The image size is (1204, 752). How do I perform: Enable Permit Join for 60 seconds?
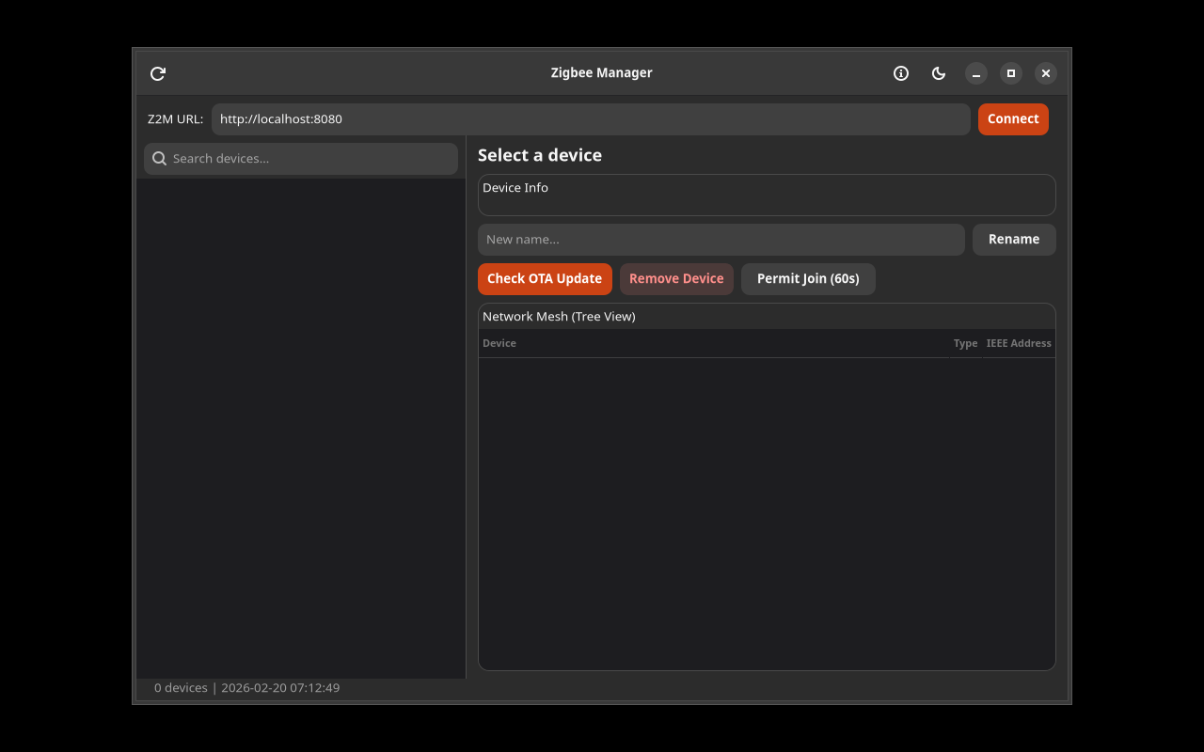click(x=808, y=278)
